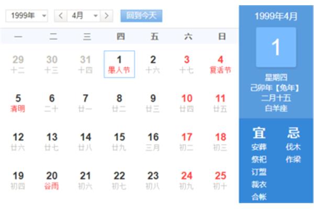Click 祭祀 under 宜
Viewport: 314px width, 209px height.
(259, 159)
